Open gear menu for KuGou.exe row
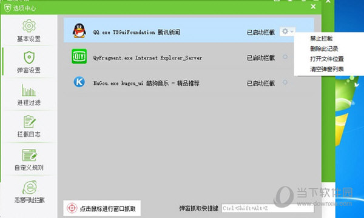This screenshot has width=364, height=218. [x=285, y=82]
